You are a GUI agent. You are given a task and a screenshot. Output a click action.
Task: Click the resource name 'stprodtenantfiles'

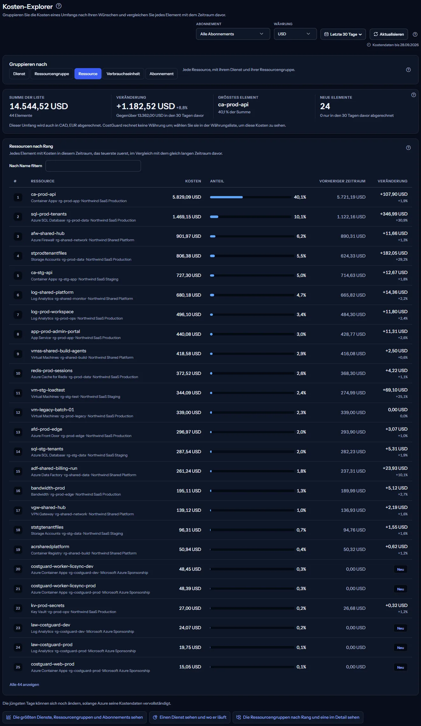click(x=49, y=253)
